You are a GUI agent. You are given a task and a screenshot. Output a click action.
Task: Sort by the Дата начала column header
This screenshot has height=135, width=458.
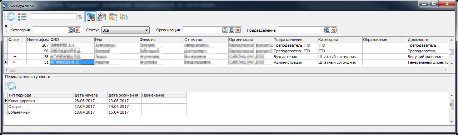click(x=90, y=95)
